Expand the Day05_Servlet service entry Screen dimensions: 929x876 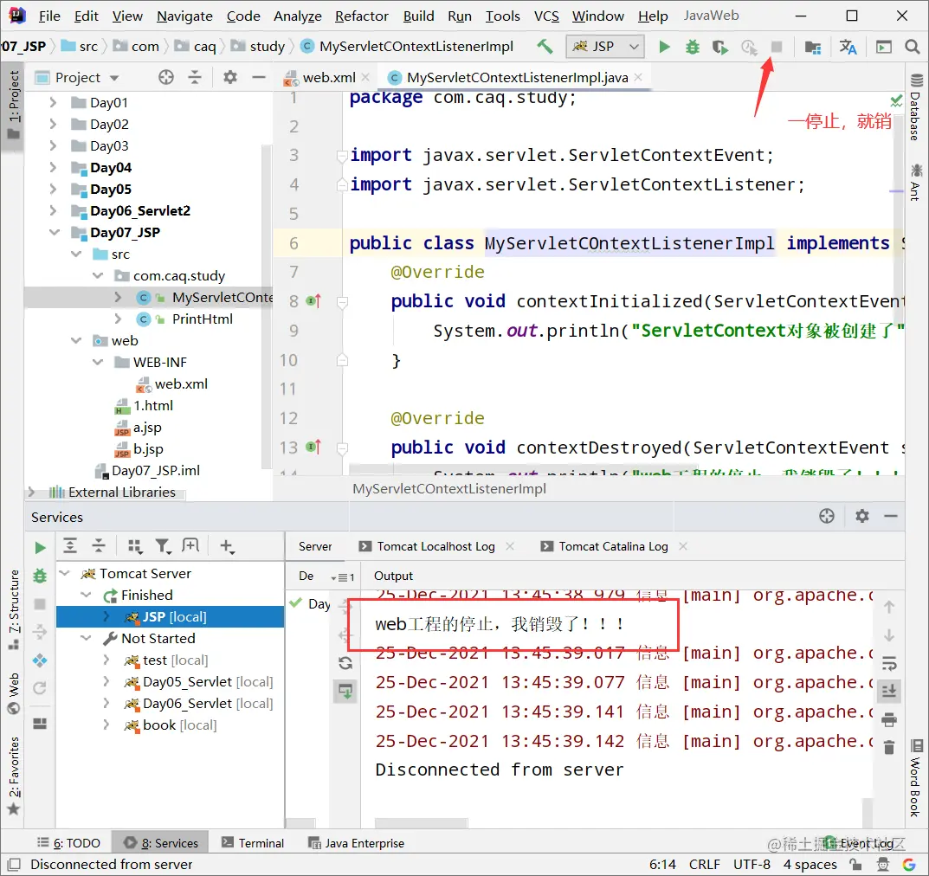[x=106, y=682]
